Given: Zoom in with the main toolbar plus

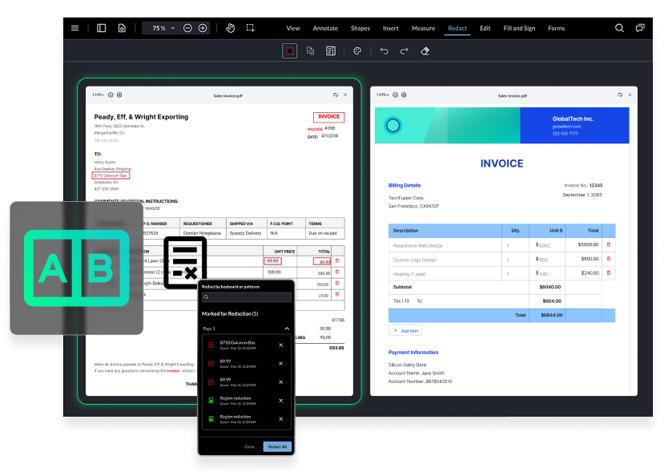Looking at the screenshot, I should (203, 28).
